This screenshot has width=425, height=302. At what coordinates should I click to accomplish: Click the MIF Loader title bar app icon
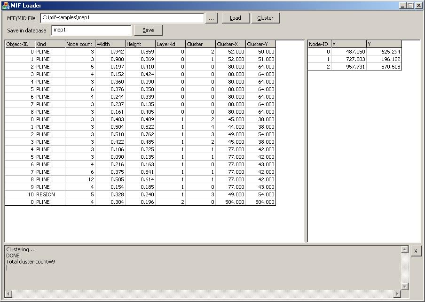click(6, 6)
